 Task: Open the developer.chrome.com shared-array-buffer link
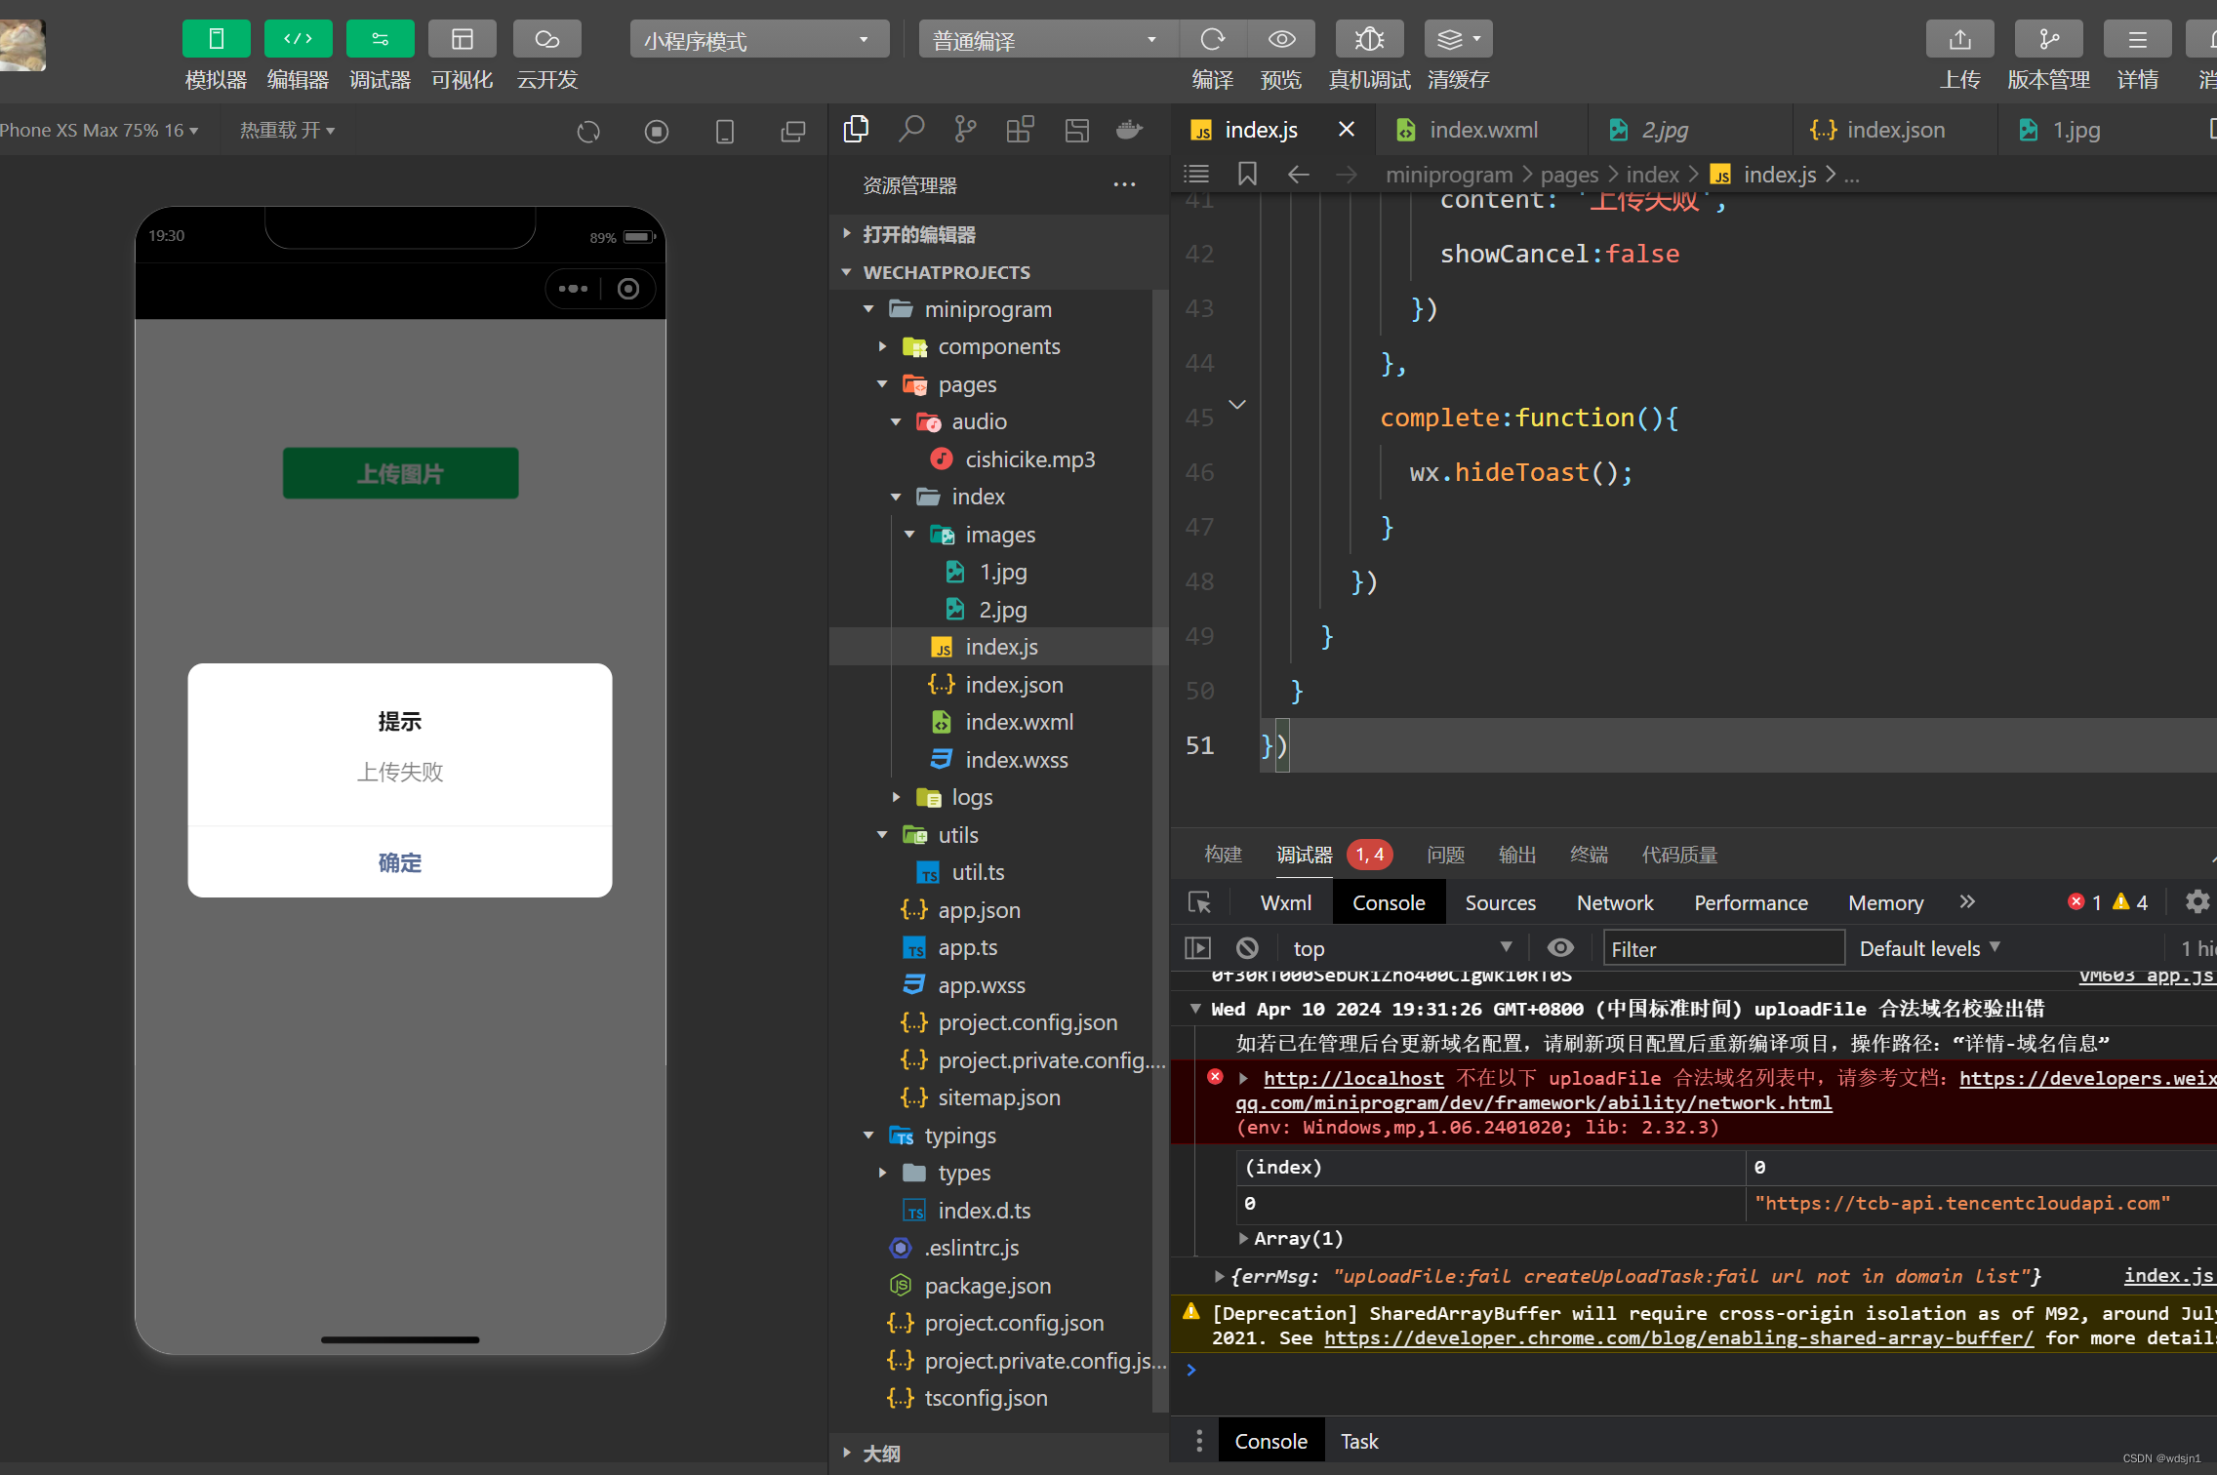pyautogui.click(x=1678, y=1338)
